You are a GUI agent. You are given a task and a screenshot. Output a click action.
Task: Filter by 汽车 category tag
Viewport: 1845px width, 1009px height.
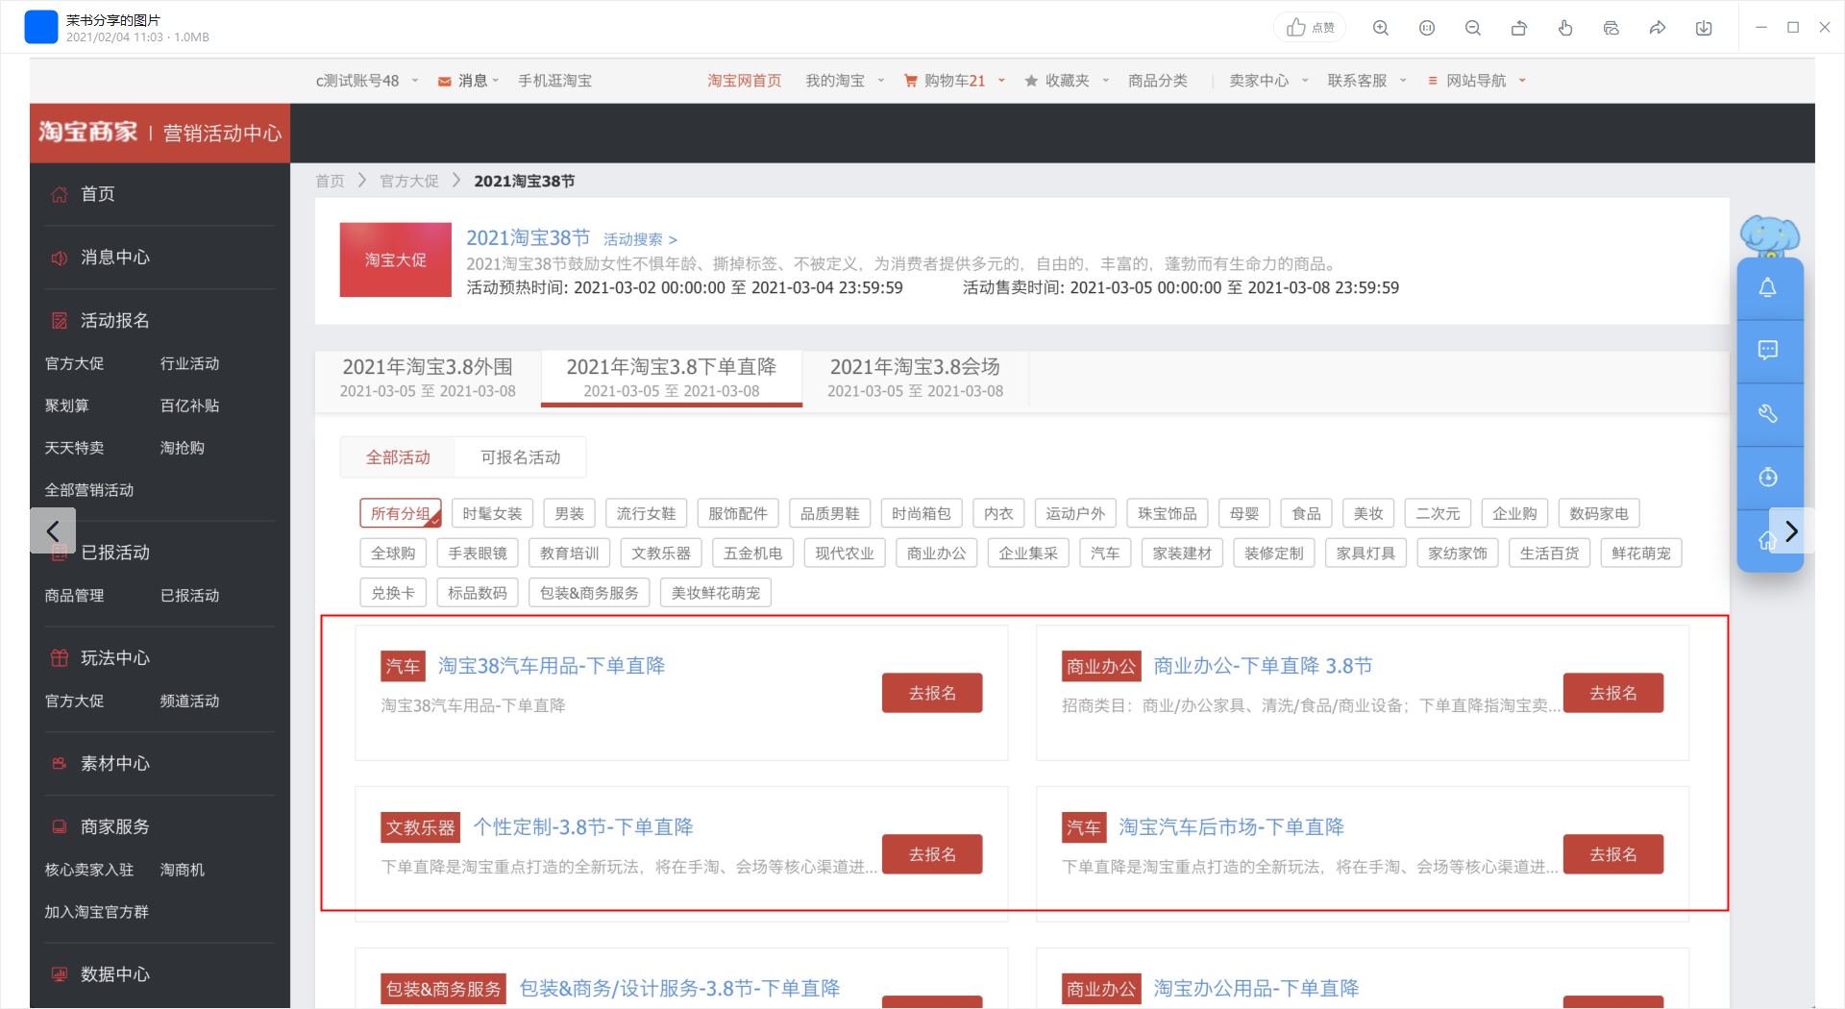1105,554
